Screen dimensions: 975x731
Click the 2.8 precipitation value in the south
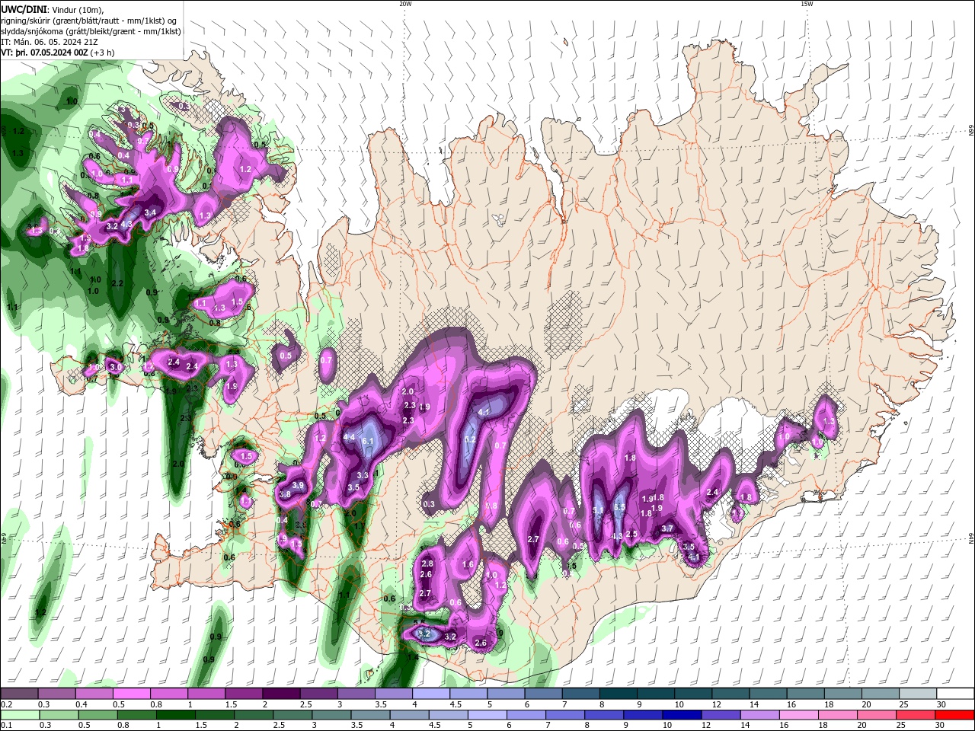[x=427, y=563]
